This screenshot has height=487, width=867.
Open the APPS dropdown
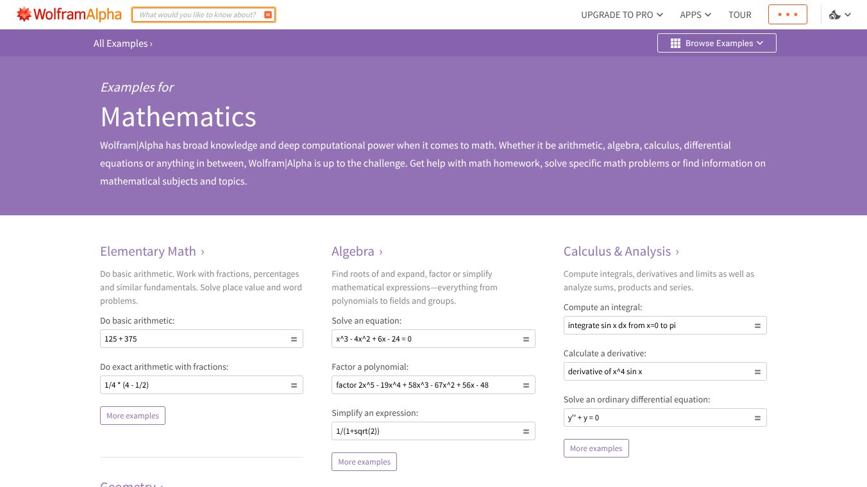695,14
